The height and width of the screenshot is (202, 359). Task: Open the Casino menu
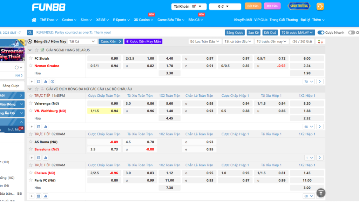69,20
